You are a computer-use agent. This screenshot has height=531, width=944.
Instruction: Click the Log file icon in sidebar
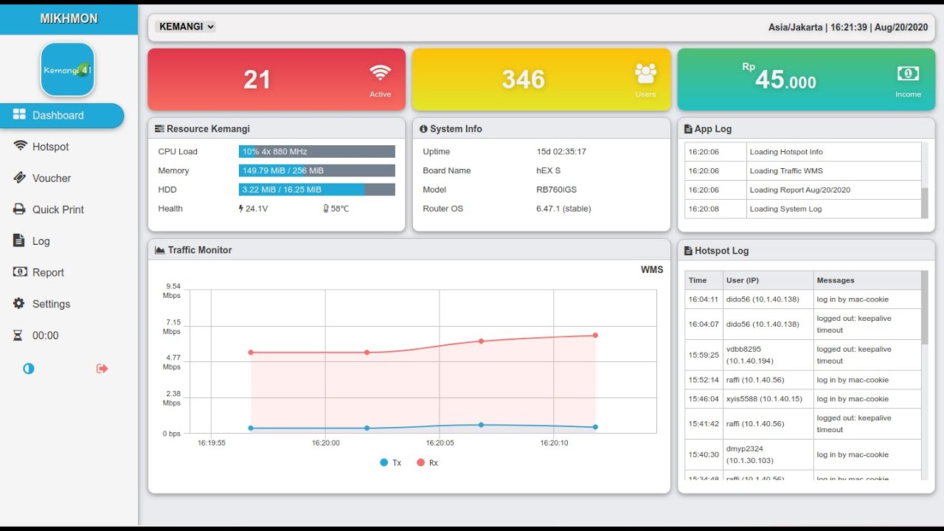click(x=19, y=240)
